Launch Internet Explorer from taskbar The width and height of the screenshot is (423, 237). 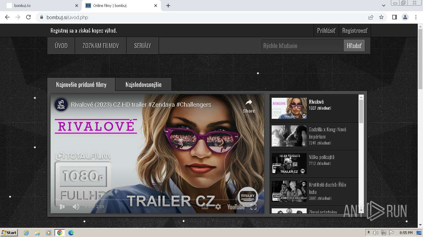pos(26,233)
